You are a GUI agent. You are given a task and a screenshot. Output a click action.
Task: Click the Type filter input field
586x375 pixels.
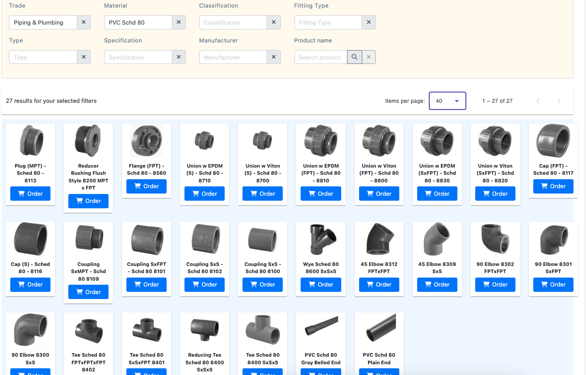(42, 57)
